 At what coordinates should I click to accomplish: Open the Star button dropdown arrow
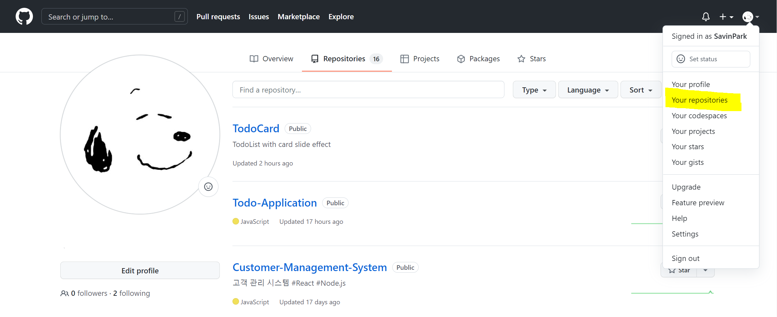[705, 270]
